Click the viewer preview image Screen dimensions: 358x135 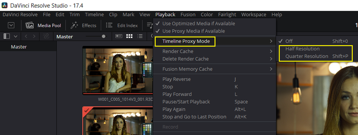317,99
